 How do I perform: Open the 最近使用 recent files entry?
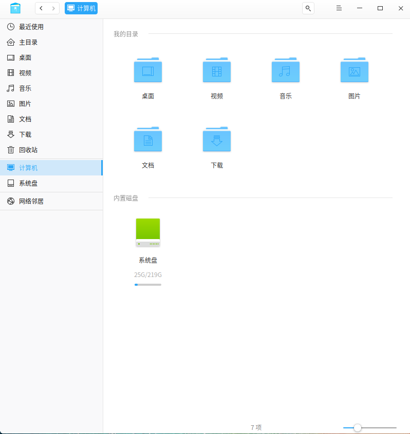tap(51, 27)
